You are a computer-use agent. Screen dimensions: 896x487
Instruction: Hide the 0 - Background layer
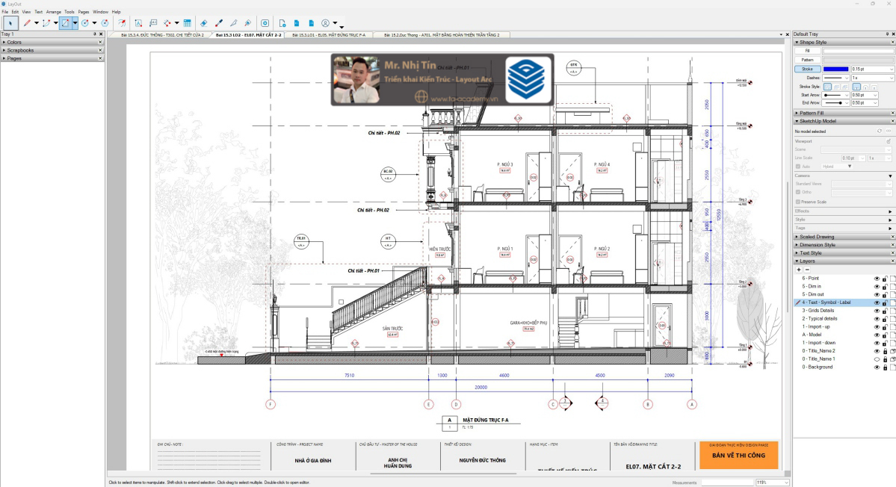[877, 367]
